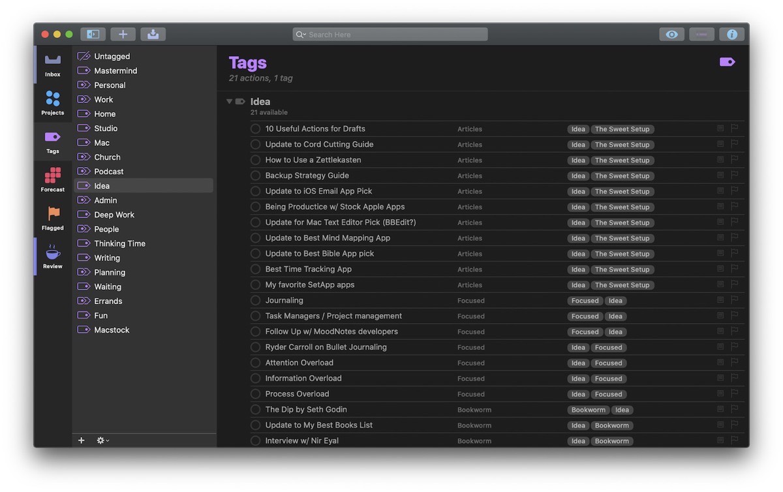This screenshot has height=492, width=783.
Task: Click the Mac tag icon in the sidebar
Action: pos(84,142)
